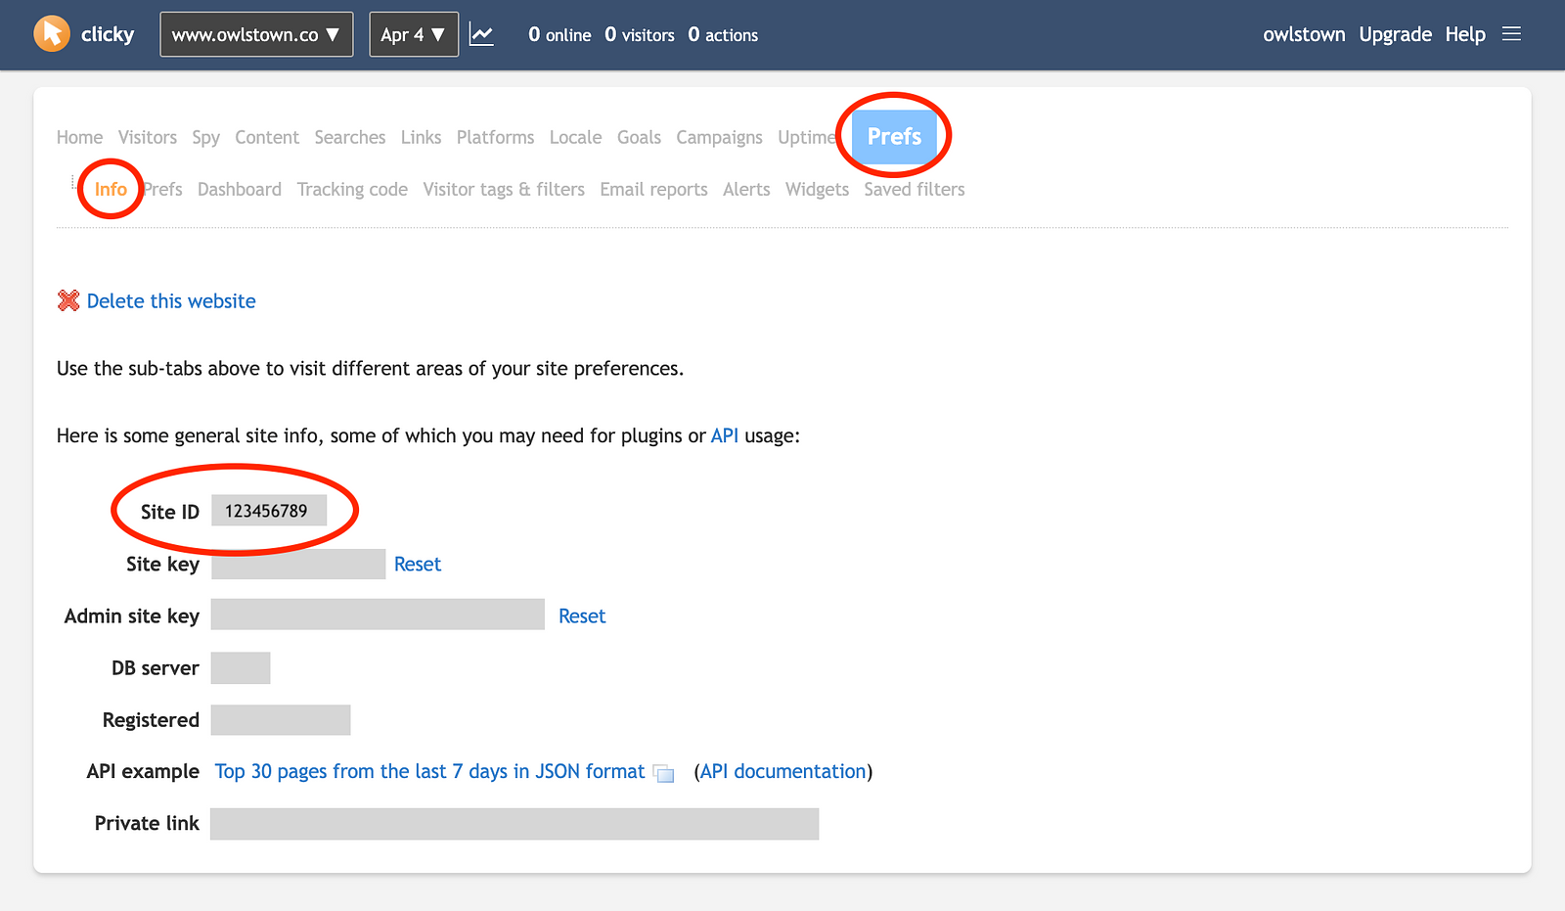Click the Upgrade link in header
Image resolution: width=1565 pixels, height=911 pixels.
pos(1395,34)
